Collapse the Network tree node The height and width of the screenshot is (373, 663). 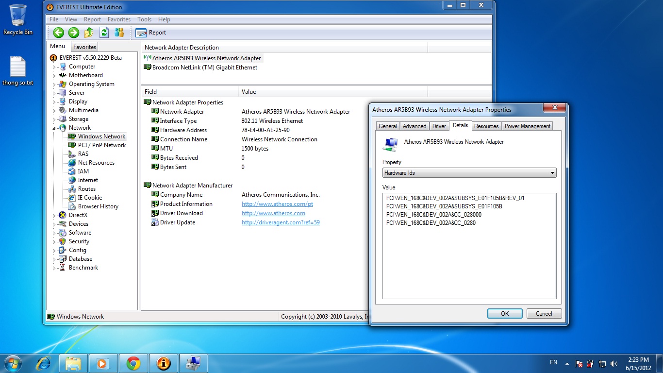tap(54, 128)
